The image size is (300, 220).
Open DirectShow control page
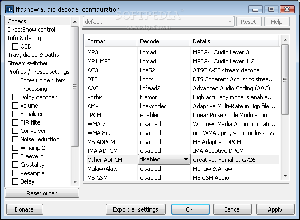pyautogui.click(x=31, y=30)
